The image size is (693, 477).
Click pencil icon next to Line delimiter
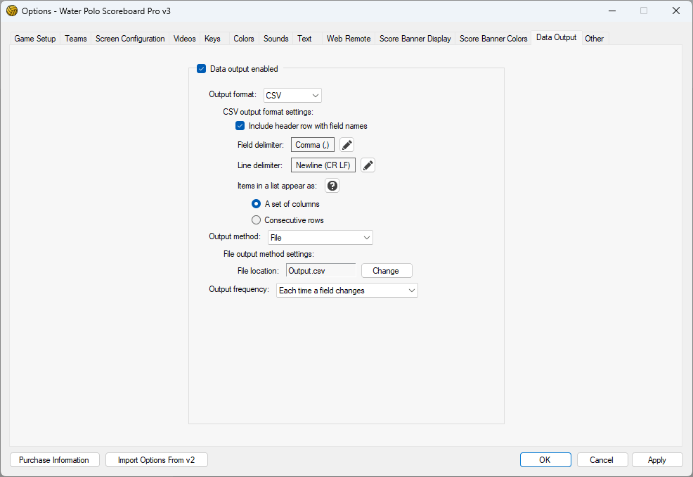(368, 165)
